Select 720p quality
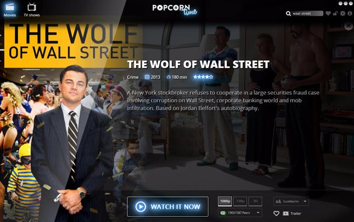Screen dimensions: 354x222 coord(240,201)
